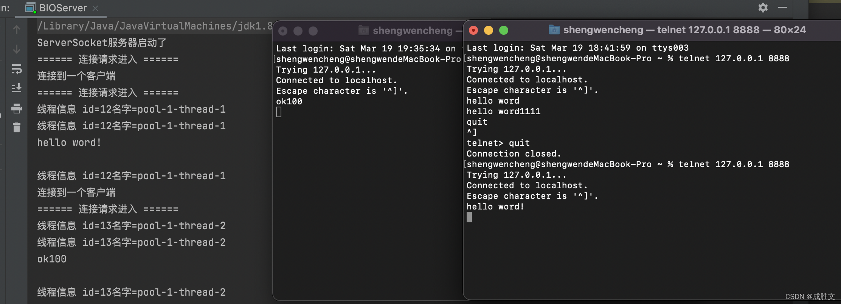Click the Print console icon
The width and height of the screenshot is (841, 304).
[17, 109]
